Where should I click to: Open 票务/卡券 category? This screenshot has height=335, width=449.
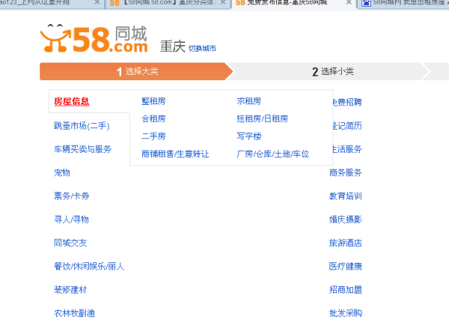coord(72,196)
